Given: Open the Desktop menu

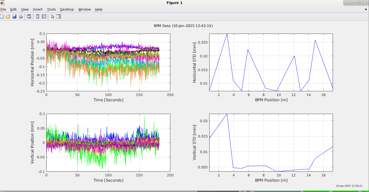Looking at the screenshot, I should pos(67,9).
